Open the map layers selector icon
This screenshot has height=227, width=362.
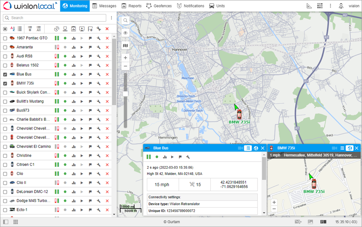pyautogui.click(x=125, y=45)
